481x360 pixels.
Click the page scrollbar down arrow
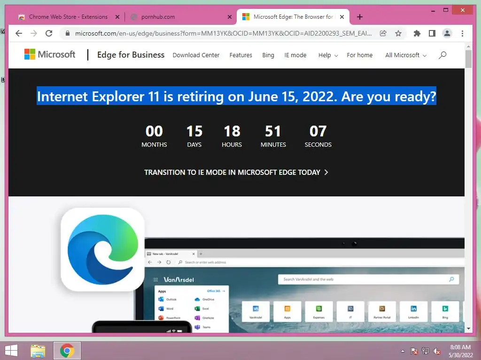click(x=468, y=329)
